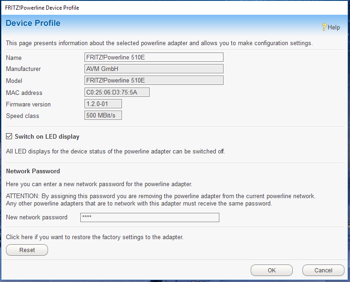Click the yellow question mark Help icon
The image size is (350, 282).
pyautogui.click(x=324, y=27)
